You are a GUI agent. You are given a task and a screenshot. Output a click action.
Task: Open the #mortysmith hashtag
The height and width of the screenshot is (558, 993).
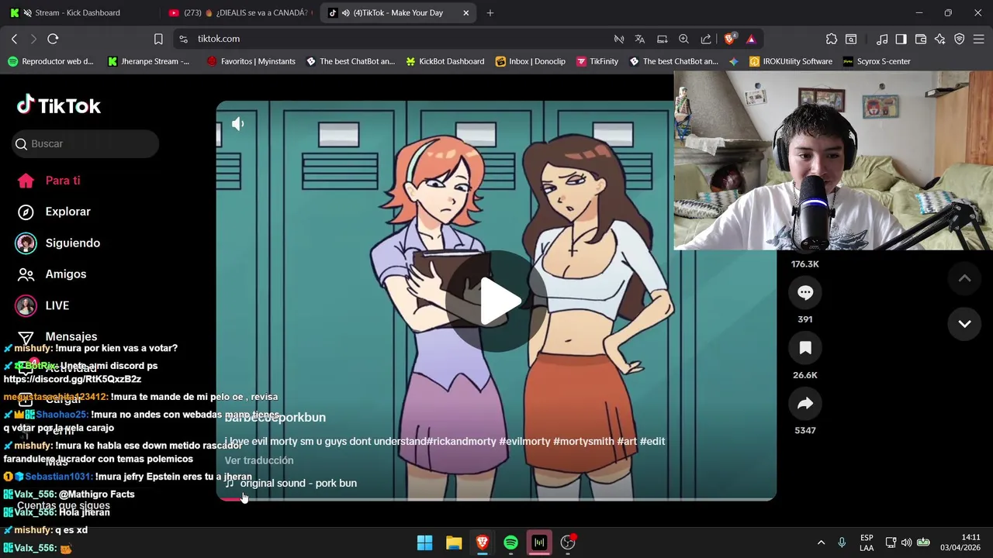[583, 441]
